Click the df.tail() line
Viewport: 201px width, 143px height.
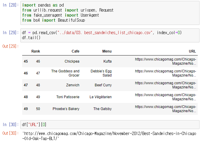(31, 38)
